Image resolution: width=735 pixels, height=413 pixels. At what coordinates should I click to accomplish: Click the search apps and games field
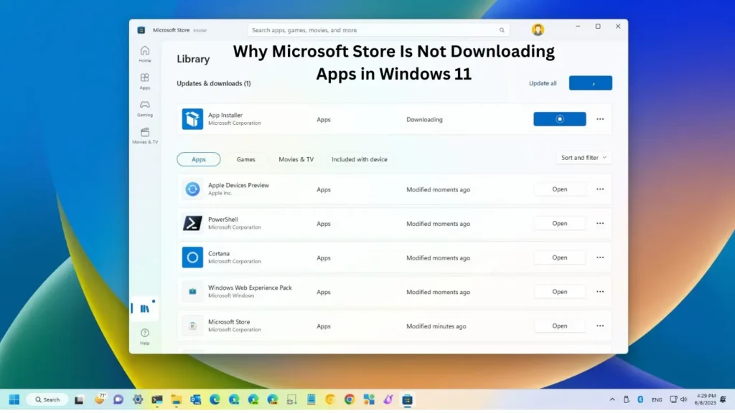(378, 29)
